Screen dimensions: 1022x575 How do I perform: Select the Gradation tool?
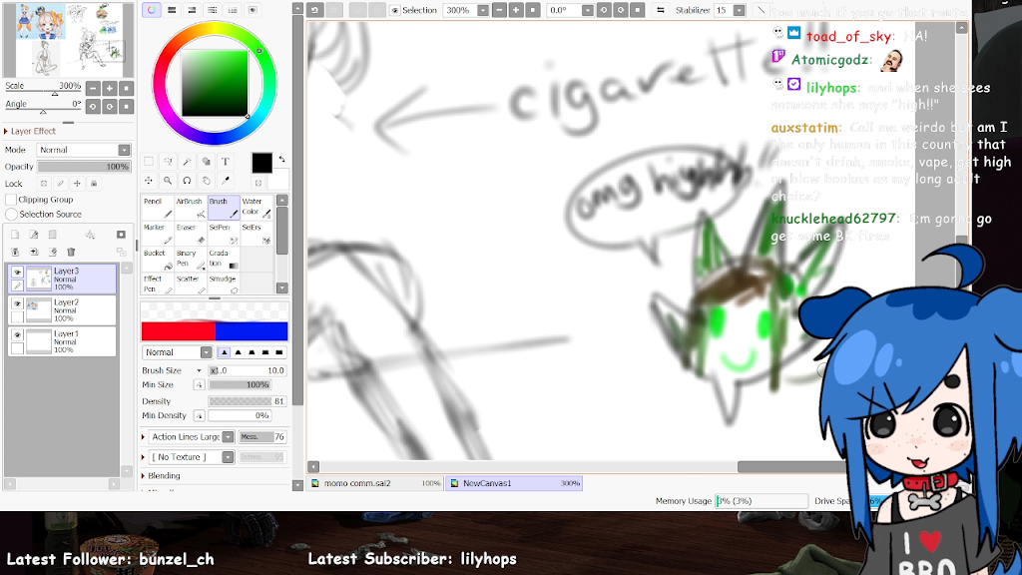point(224,259)
